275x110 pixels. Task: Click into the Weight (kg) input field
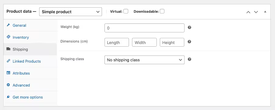click(x=145, y=28)
